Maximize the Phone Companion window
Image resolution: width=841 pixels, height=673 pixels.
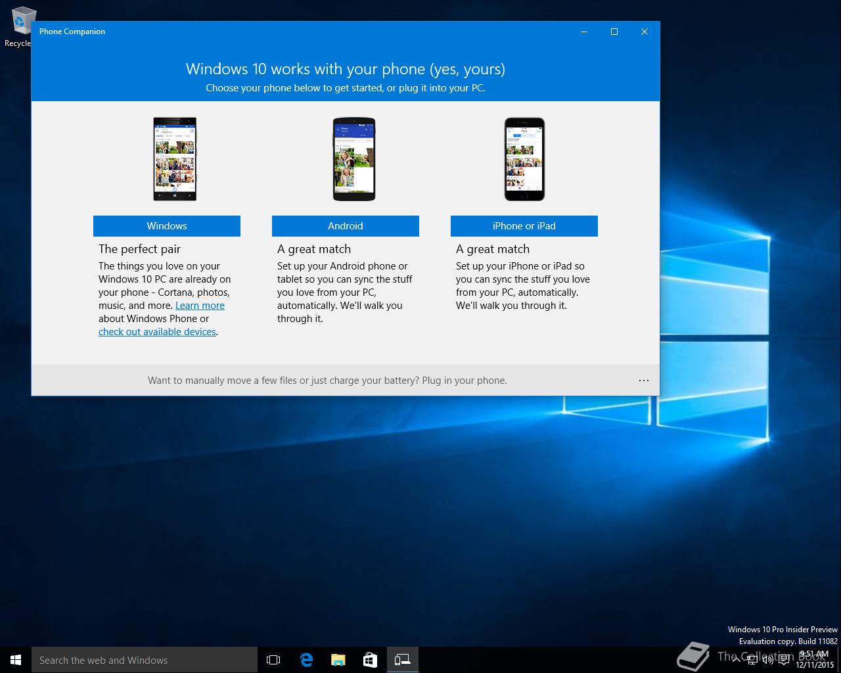(x=614, y=32)
